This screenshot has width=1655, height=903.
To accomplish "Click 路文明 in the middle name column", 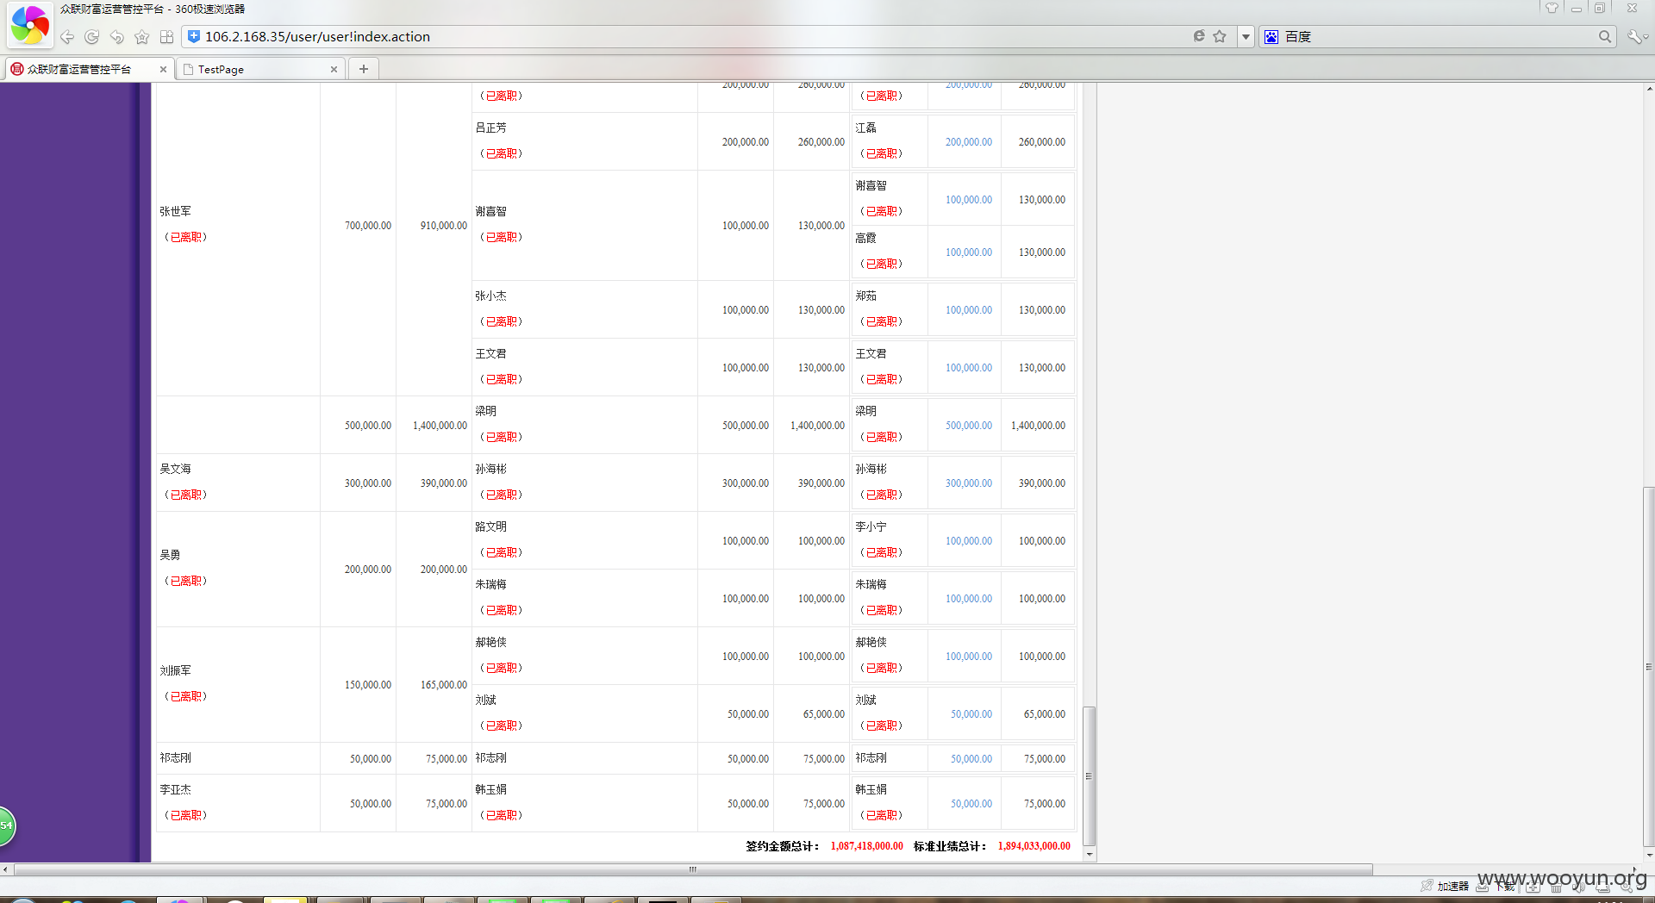I will pyautogui.click(x=490, y=526).
